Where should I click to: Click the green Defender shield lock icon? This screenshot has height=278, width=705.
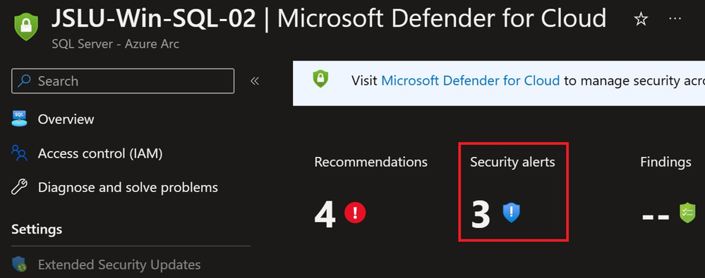click(x=26, y=27)
